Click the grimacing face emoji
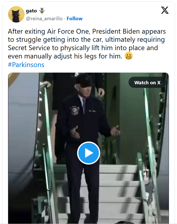Screen dimensions: 177x224 pos(129,56)
